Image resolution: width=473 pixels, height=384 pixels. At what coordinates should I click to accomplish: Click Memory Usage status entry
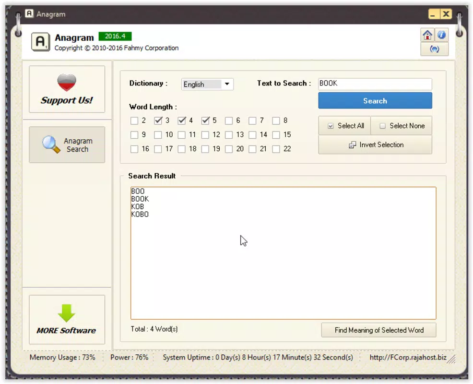pos(62,358)
